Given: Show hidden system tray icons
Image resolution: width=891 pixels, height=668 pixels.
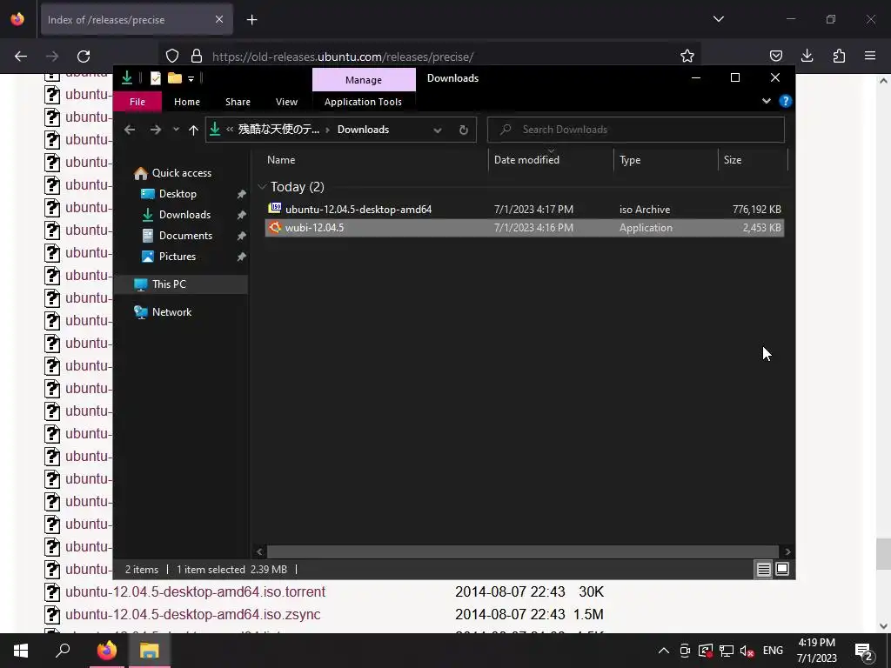Looking at the screenshot, I should 663,651.
